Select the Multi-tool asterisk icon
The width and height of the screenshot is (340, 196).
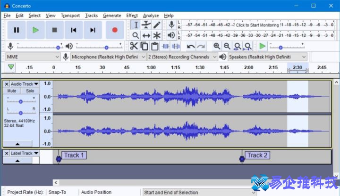[156, 35]
